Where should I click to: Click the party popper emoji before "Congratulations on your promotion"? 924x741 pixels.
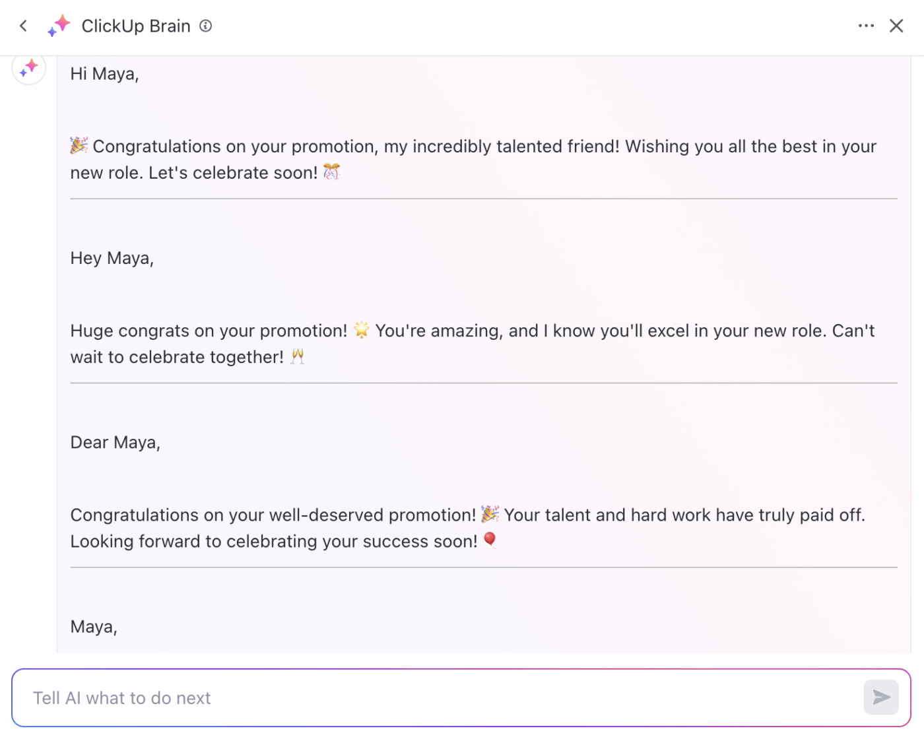pyautogui.click(x=79, y=145)
